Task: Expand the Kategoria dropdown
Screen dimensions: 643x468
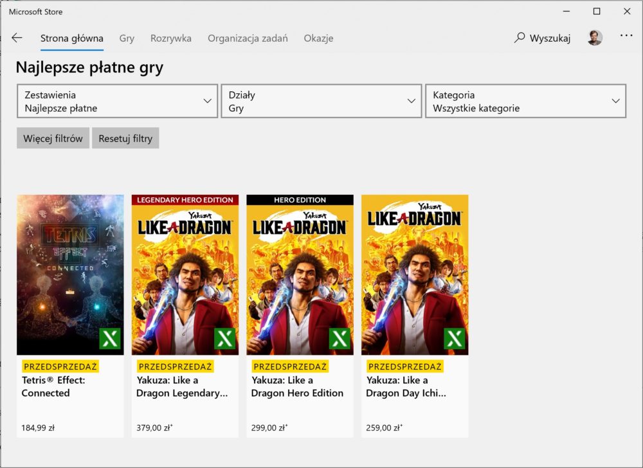Action: tap(526, 101)
